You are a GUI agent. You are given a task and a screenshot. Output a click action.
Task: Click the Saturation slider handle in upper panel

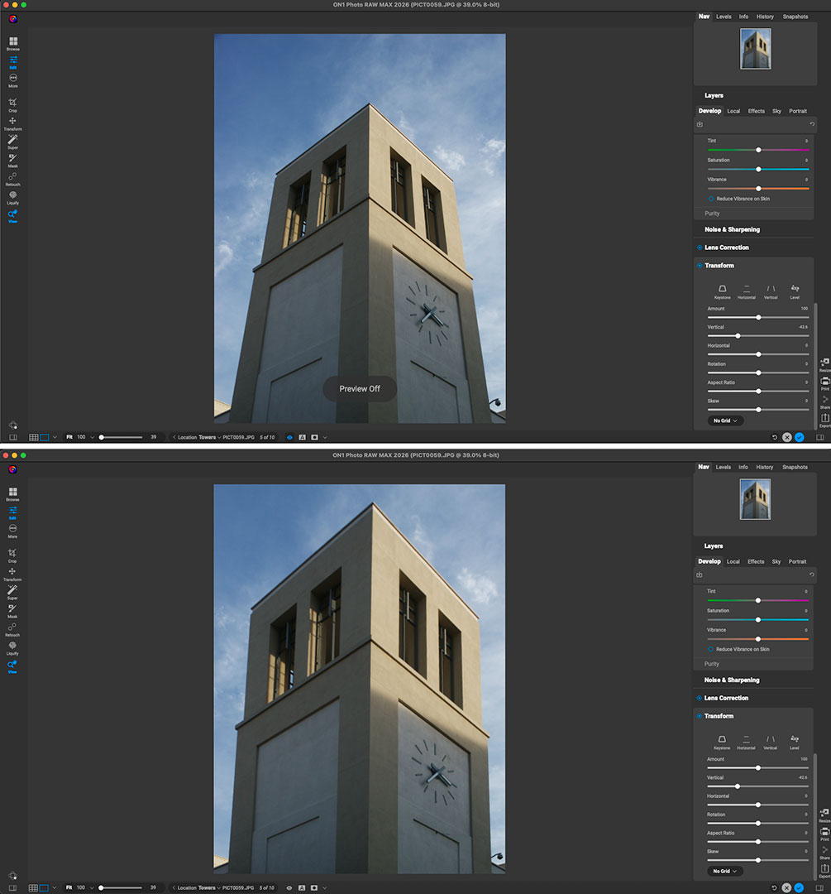(x=758, y=169)
